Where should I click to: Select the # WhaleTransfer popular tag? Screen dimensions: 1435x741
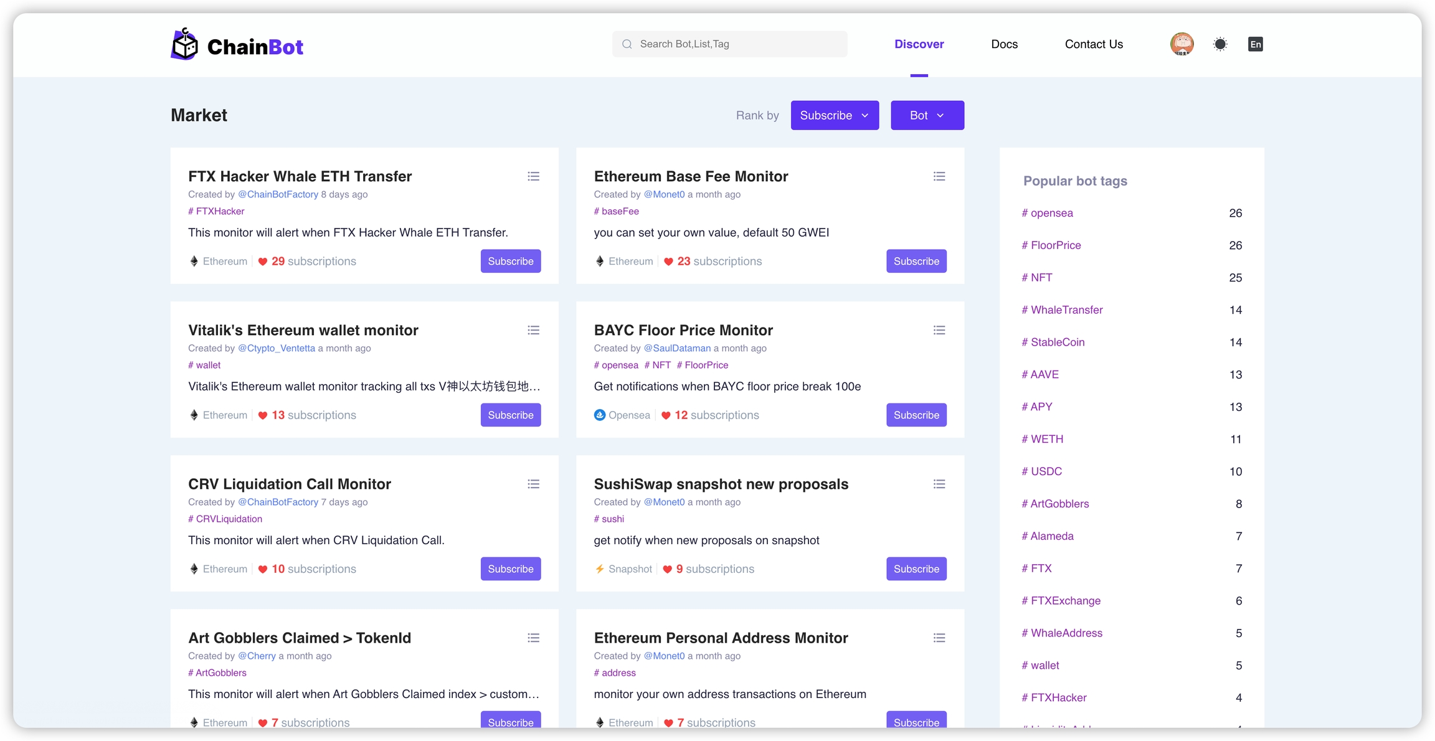click(1062, 310)
